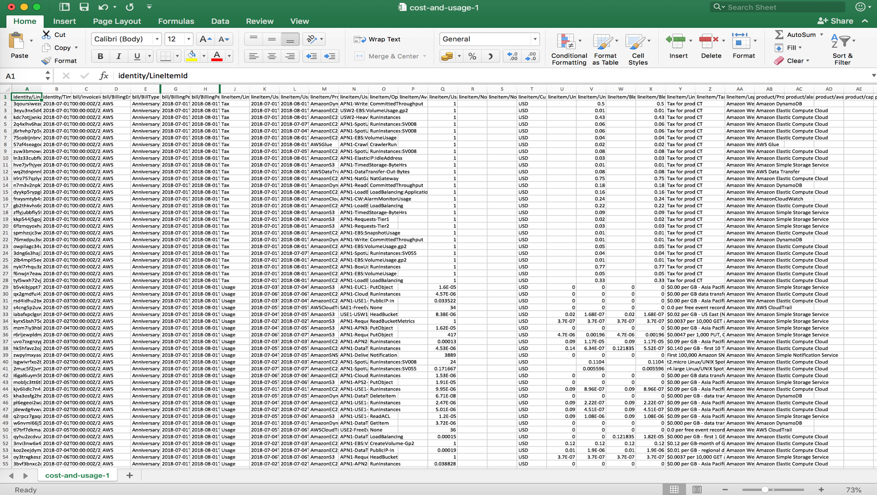Open the font color dropdown arrow
Viewport: 877px width, 495px height.
tap(229, 56)
